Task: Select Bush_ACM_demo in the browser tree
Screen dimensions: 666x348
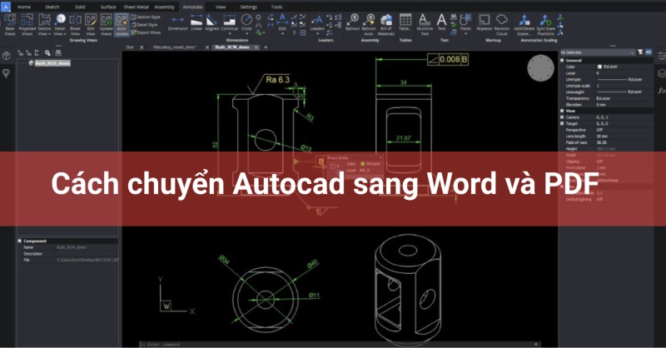Action: [52, 63]
